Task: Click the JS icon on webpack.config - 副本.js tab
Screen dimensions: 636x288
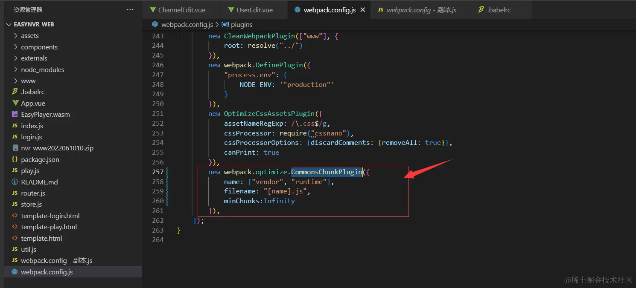Action: 380,10
